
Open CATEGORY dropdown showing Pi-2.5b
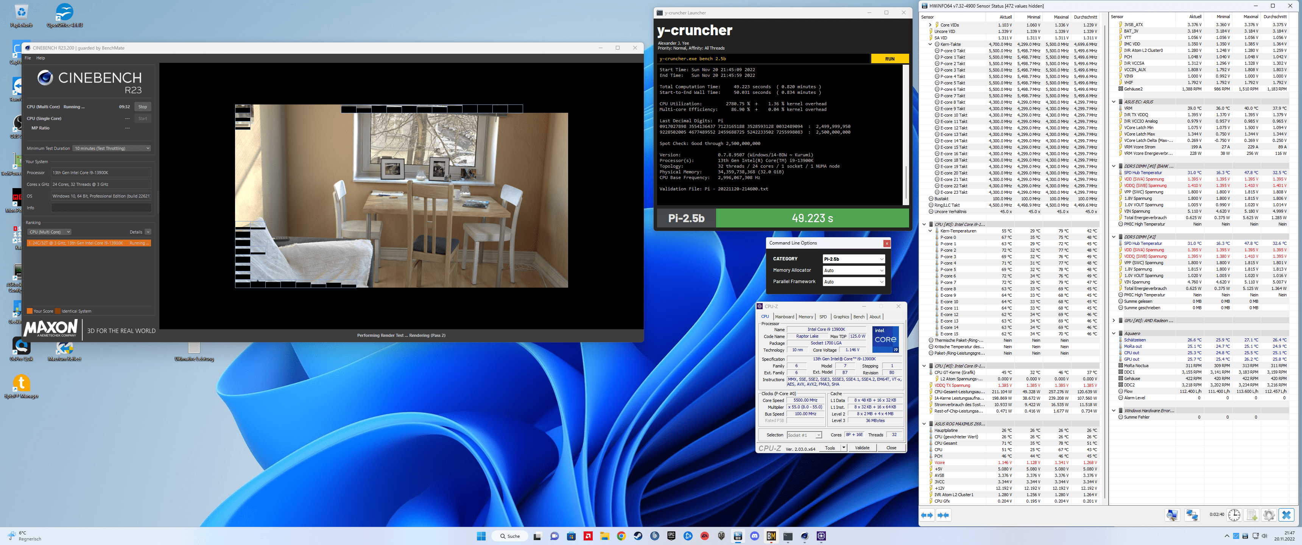[x=853, y=259]
